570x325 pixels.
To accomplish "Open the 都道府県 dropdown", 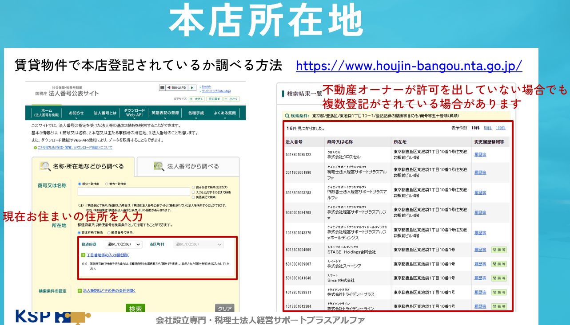I will 124,244.
